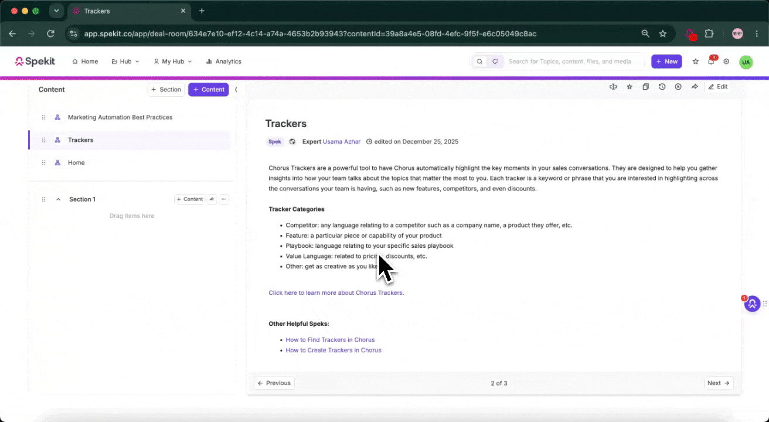Click the Edit button

pos(718,87)
